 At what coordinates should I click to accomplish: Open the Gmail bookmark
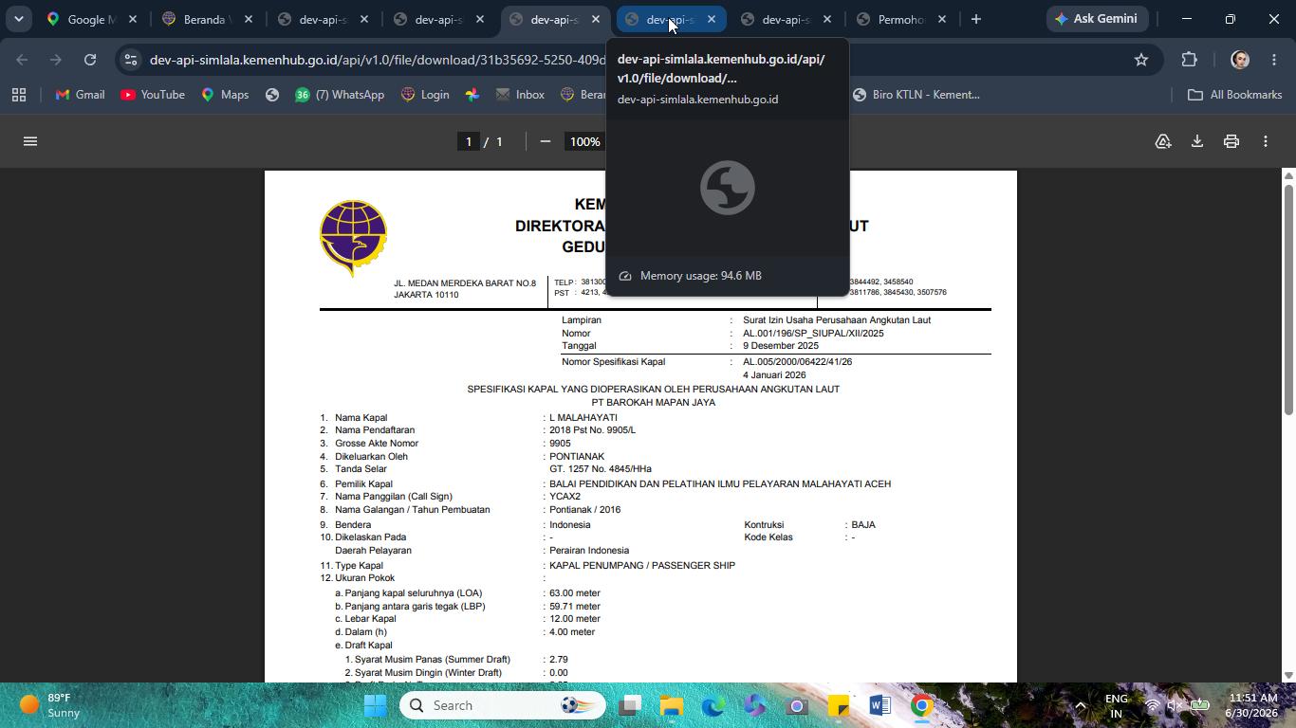click(81, 95)
